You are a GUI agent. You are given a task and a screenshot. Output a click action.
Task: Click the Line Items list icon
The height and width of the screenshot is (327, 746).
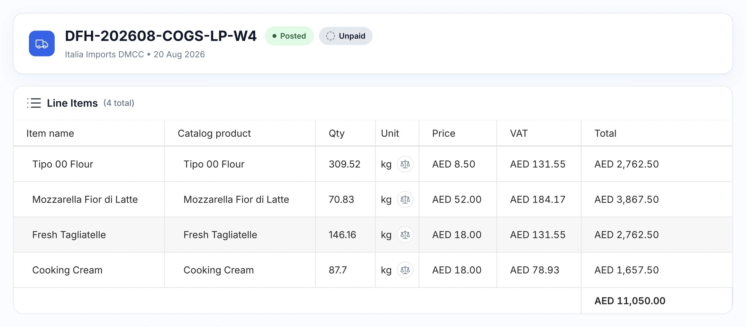pyautogui.click(x=34, y=103)
